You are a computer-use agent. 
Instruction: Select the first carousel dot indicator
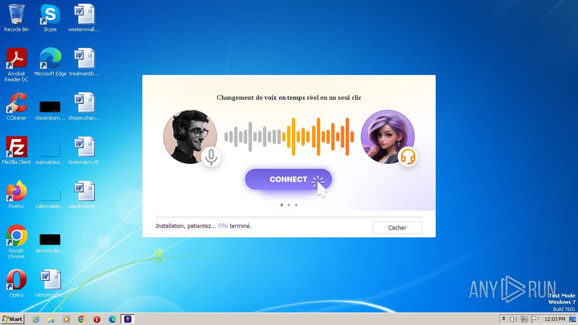click(282, 205)
